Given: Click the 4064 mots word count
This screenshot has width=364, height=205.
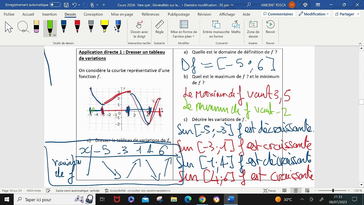Looking at the screenshot, I should (34, 191).
